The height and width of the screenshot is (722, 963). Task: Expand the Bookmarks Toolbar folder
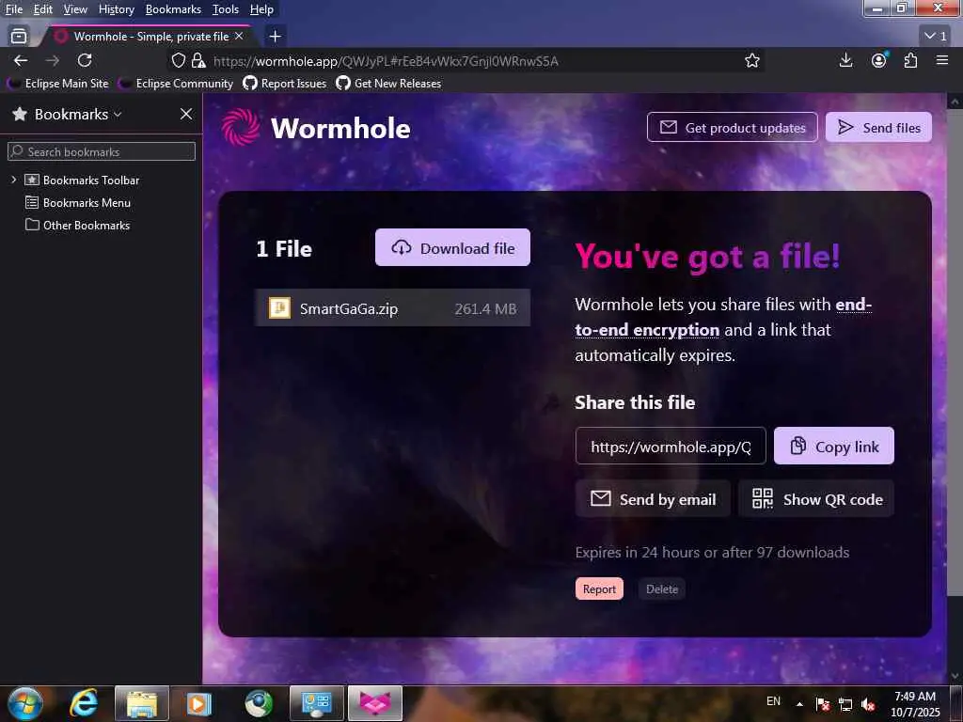pyautogui.click(x=13, y=180)
